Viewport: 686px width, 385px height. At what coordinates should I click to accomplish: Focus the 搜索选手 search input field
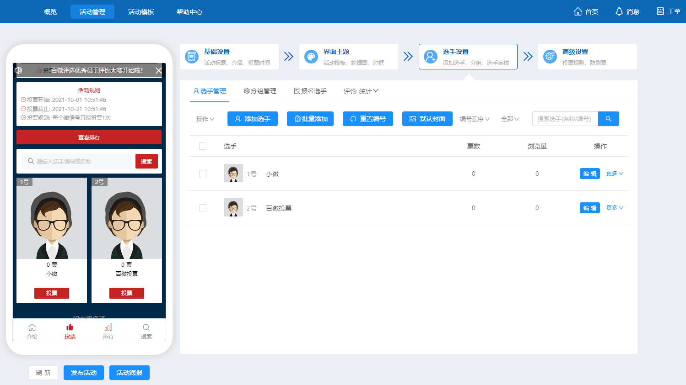pos(565,119)
